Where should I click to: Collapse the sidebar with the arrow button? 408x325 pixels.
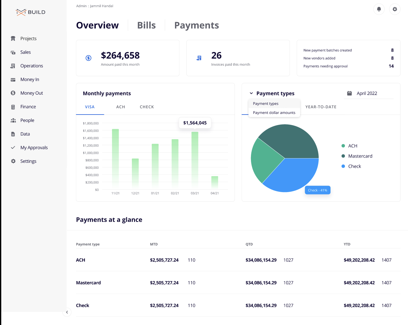point(67,312)
